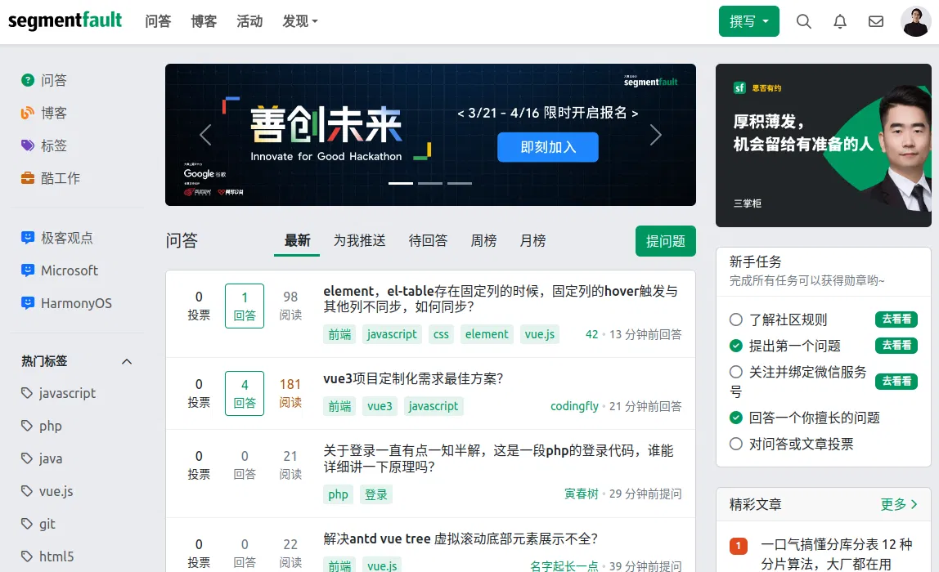
Task: Advance banner with the right arrow
Action: [655, 135]
